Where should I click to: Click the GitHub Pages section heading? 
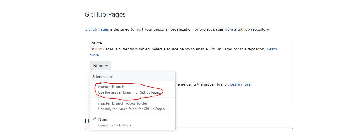[x=105, y=14]
